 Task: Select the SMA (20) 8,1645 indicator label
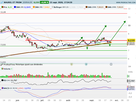22,7
